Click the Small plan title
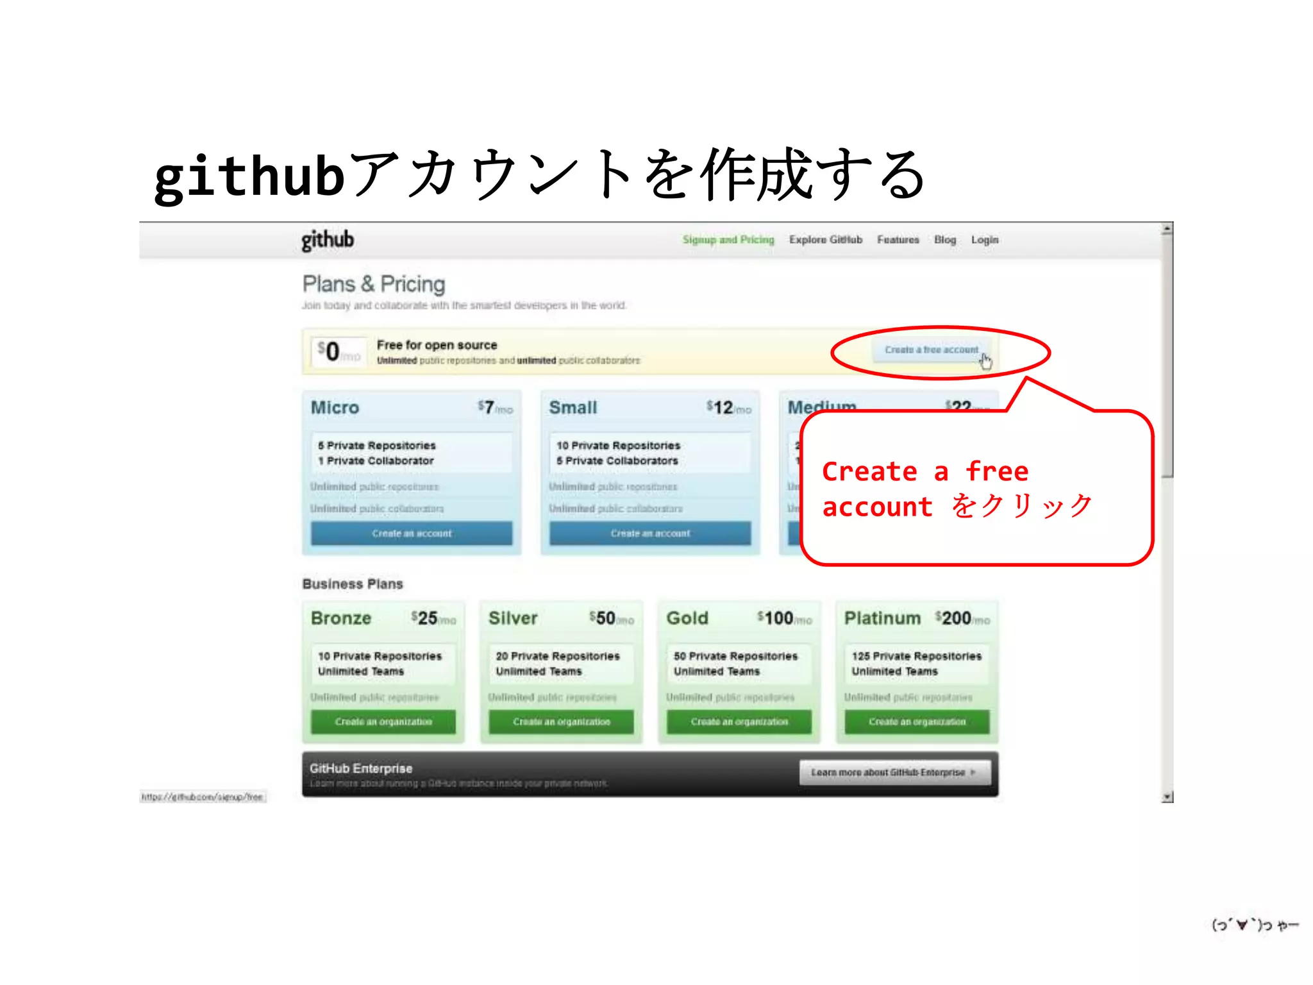The image size is (1313, 985). click(573, 408)
